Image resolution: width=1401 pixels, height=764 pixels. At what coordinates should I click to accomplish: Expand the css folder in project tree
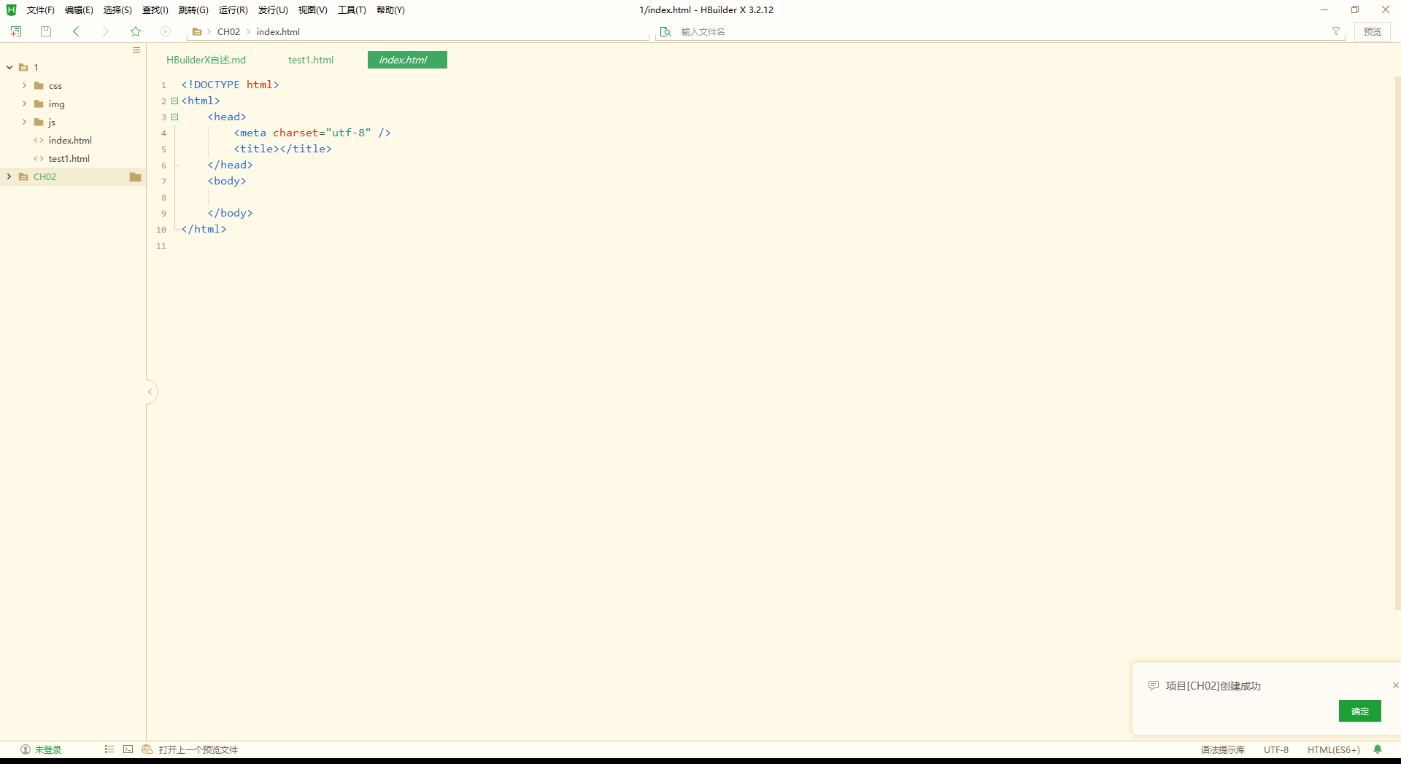coord(24,86)
